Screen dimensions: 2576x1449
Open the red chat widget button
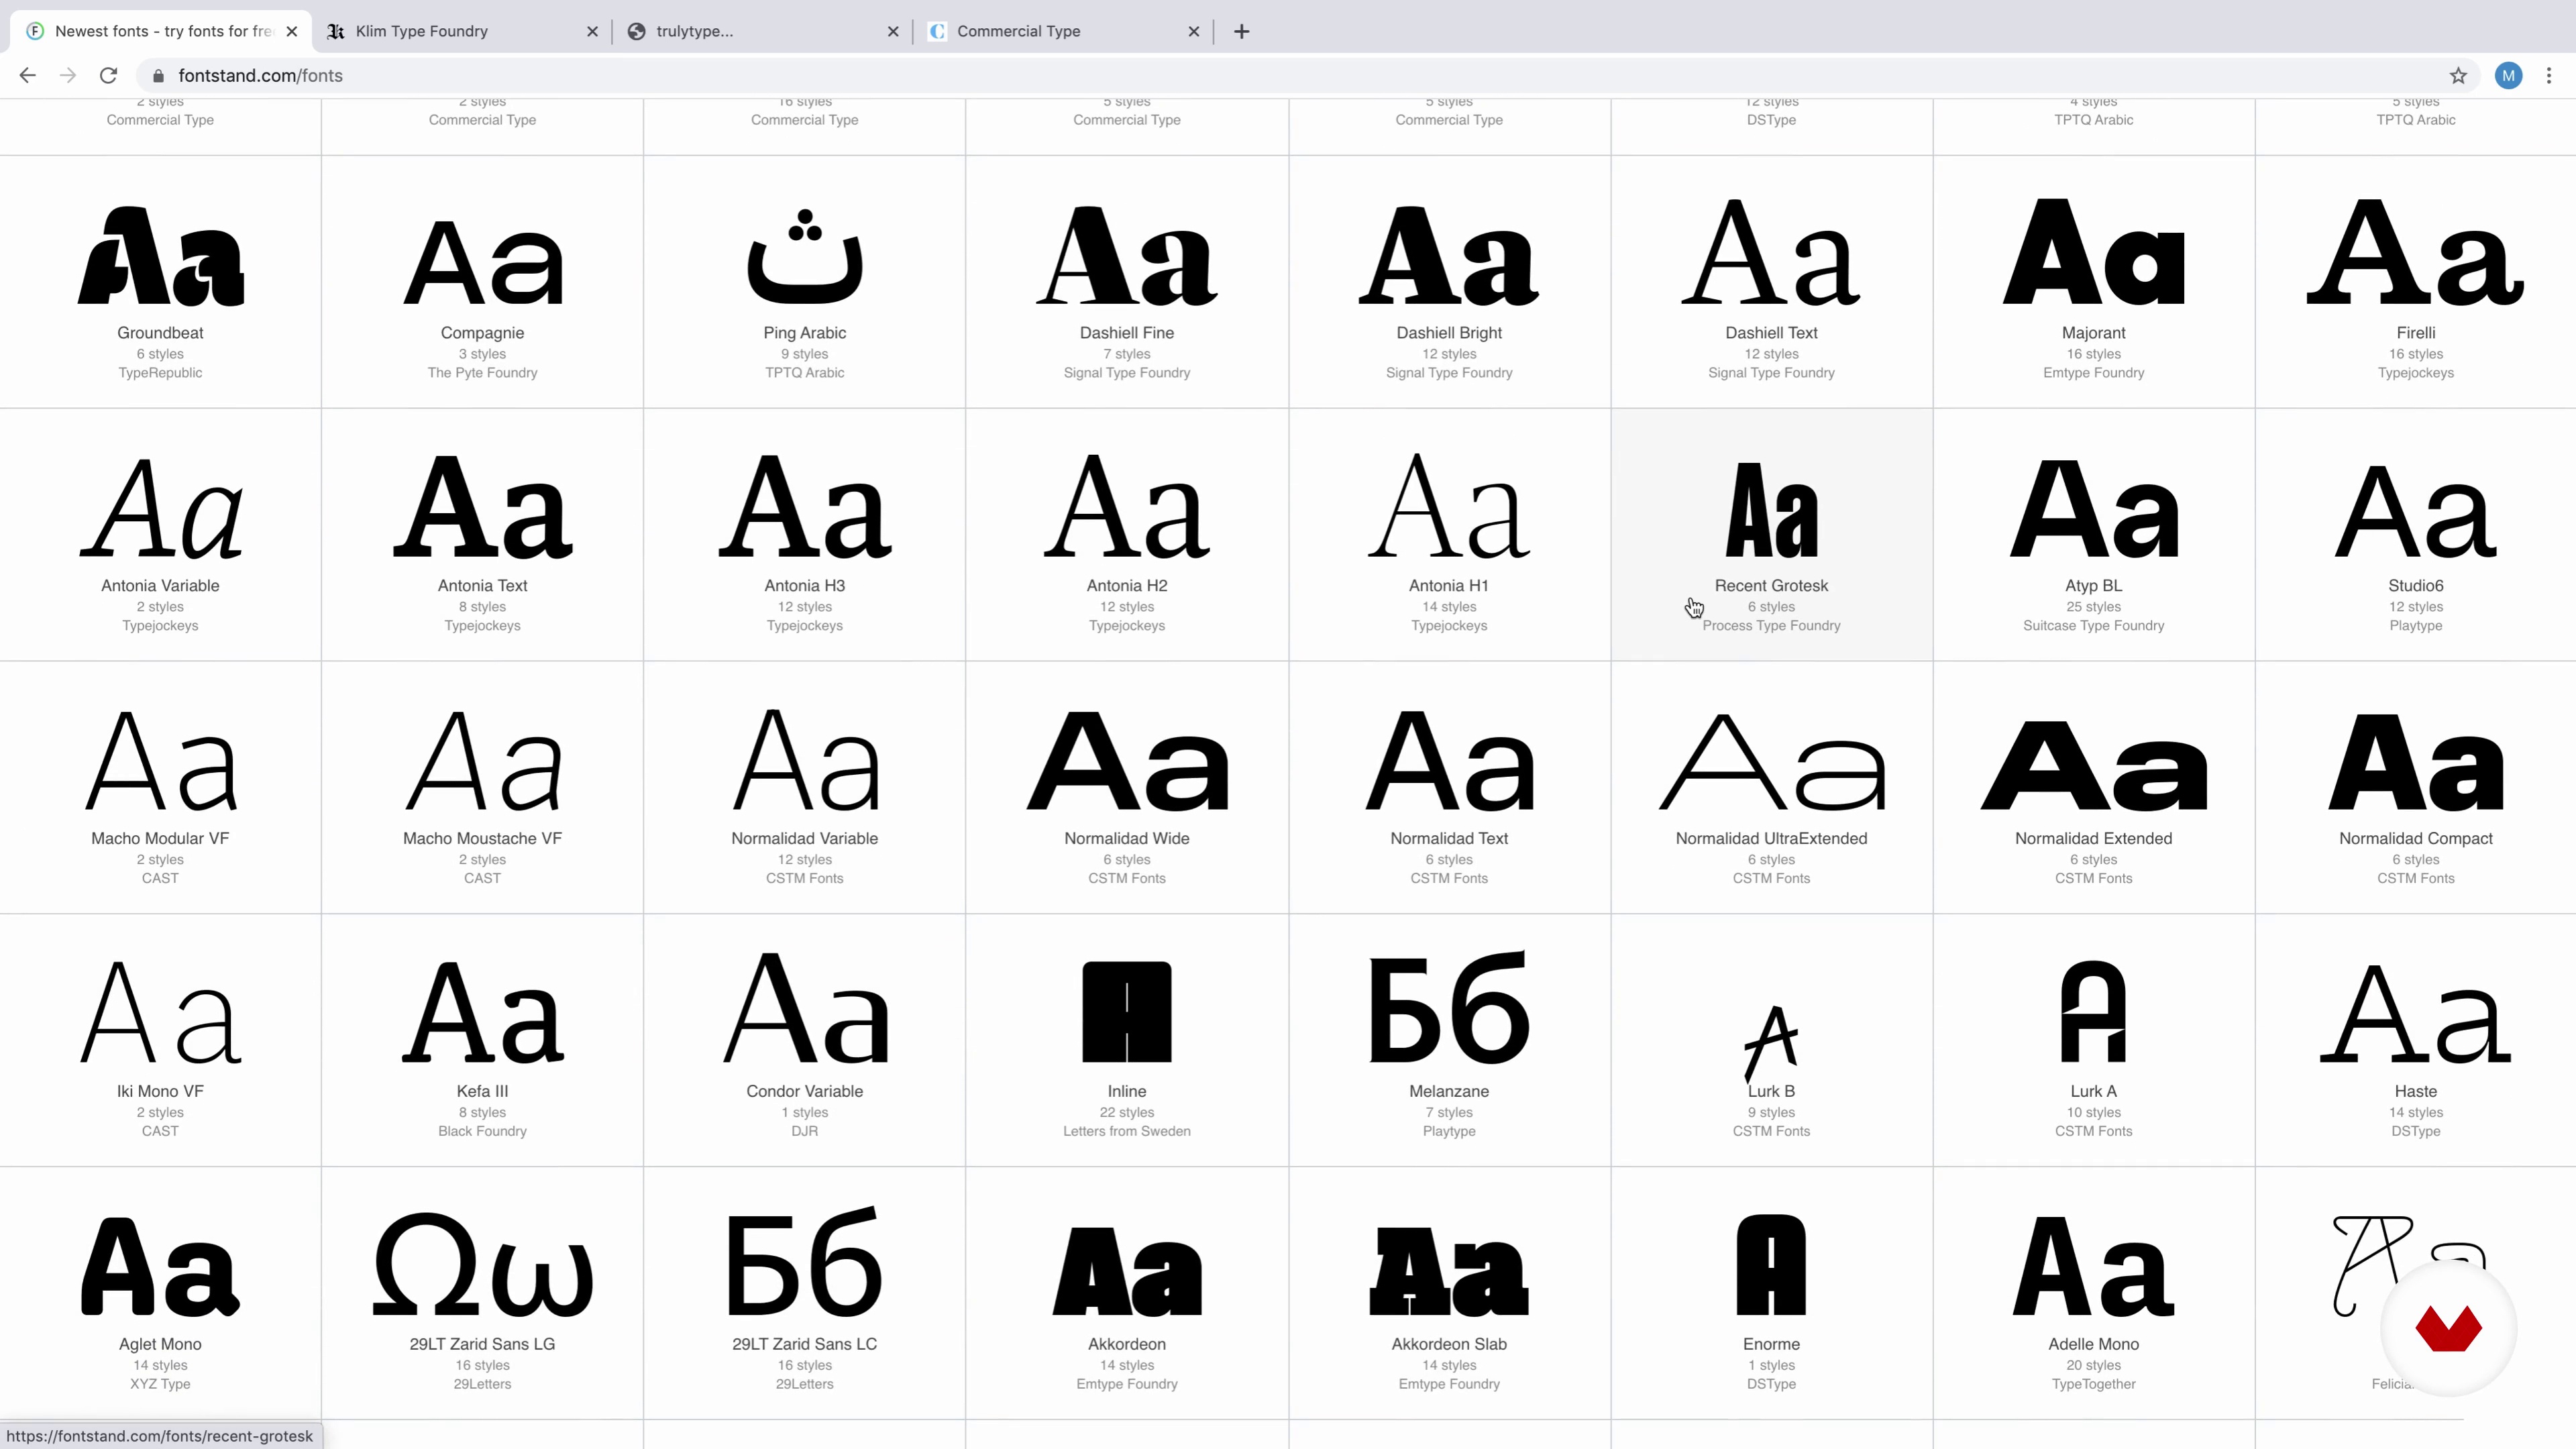[x=2448, y=1329]
